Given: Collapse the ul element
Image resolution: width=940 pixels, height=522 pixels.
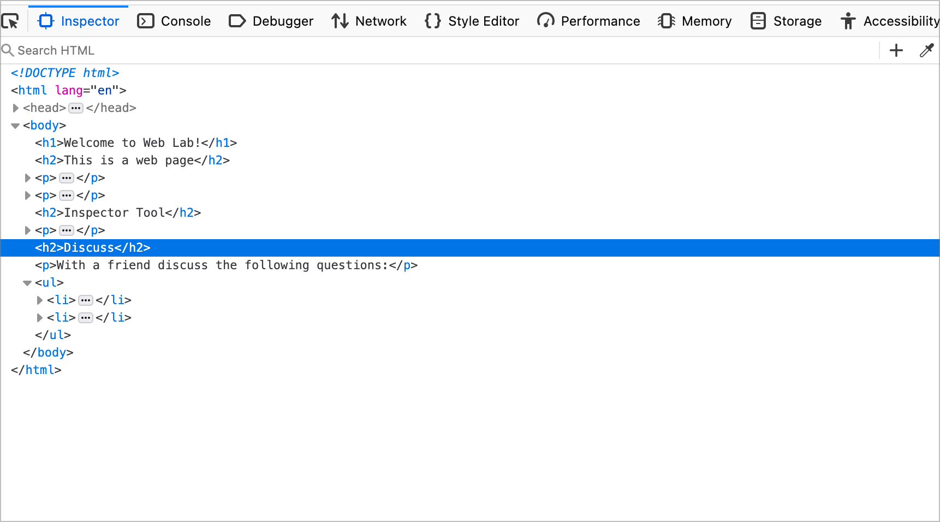Looking at the screenshot, I should pyautogui.click(x=27, y=283).
